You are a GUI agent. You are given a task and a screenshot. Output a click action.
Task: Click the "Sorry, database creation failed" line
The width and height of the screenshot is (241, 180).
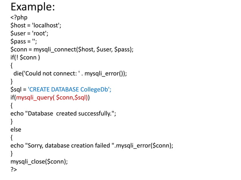point(92,145)
